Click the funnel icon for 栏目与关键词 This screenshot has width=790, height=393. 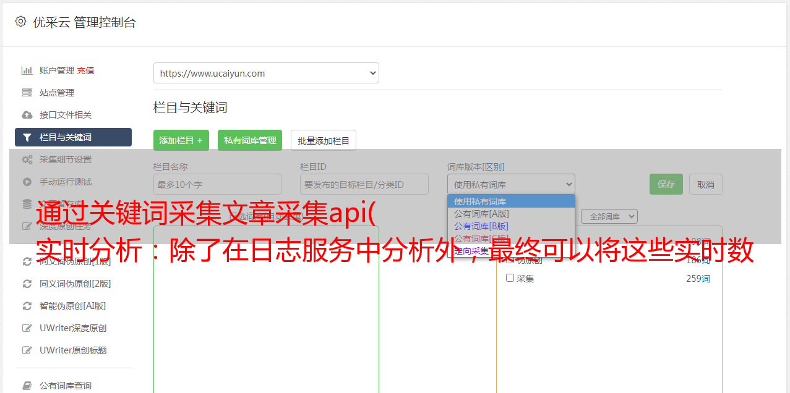27,137
